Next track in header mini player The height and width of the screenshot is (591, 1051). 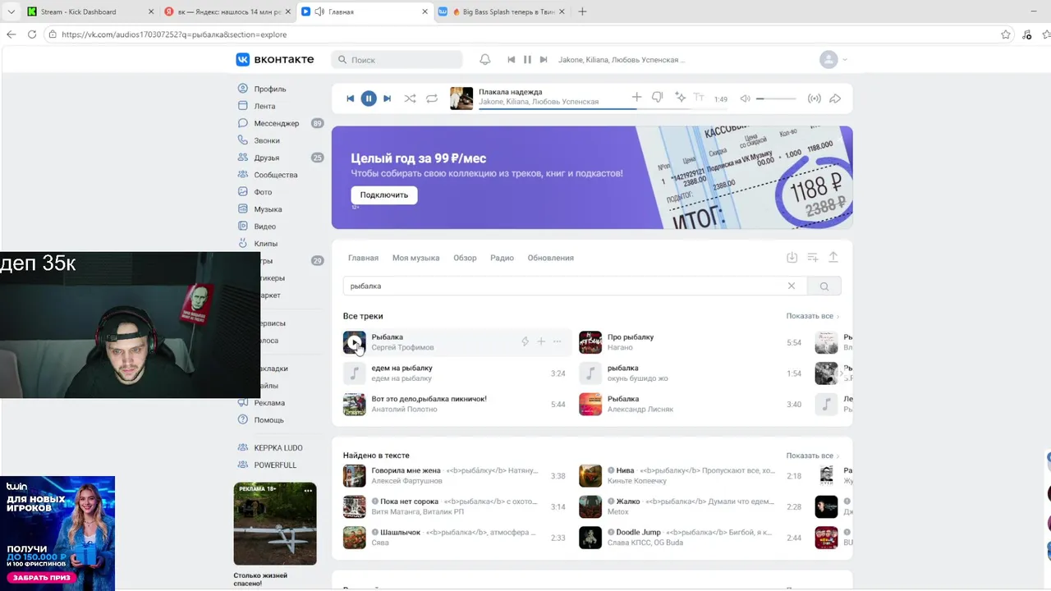[543, 60]
